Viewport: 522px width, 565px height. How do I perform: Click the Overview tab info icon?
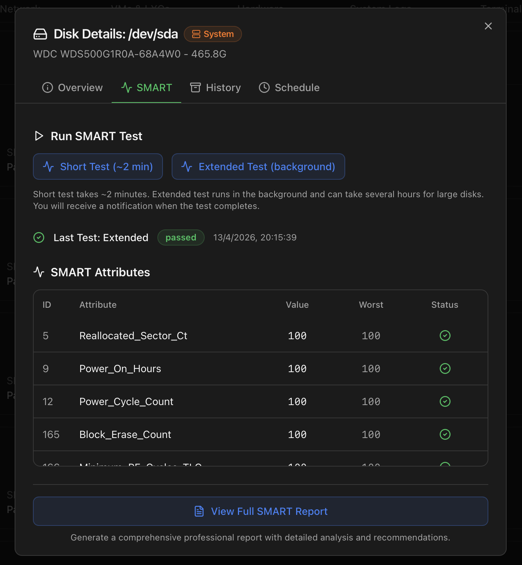coord(48,88)
